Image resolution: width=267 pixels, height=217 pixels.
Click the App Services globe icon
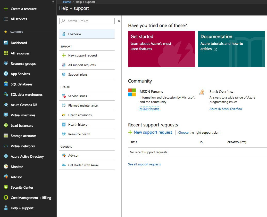click(x=6, y=74)
